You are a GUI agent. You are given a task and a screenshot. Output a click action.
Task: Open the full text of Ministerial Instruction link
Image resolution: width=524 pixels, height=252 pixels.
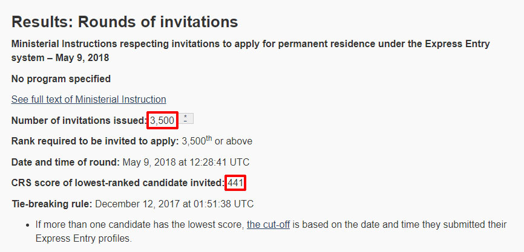point(88,99)
